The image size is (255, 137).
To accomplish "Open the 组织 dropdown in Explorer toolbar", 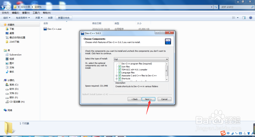I will (x=7, y=18).
